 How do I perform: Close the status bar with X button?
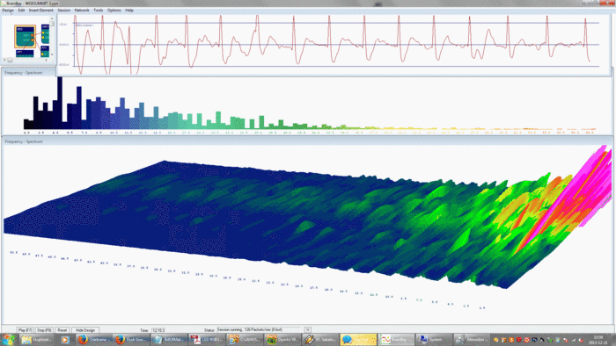point(308,330)
